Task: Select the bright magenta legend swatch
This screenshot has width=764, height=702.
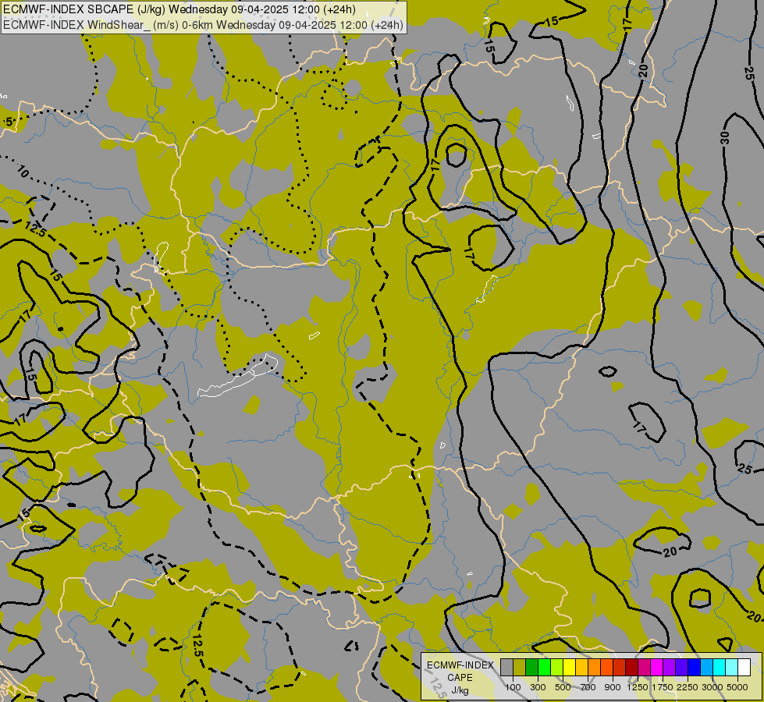Action: (656, 667)
